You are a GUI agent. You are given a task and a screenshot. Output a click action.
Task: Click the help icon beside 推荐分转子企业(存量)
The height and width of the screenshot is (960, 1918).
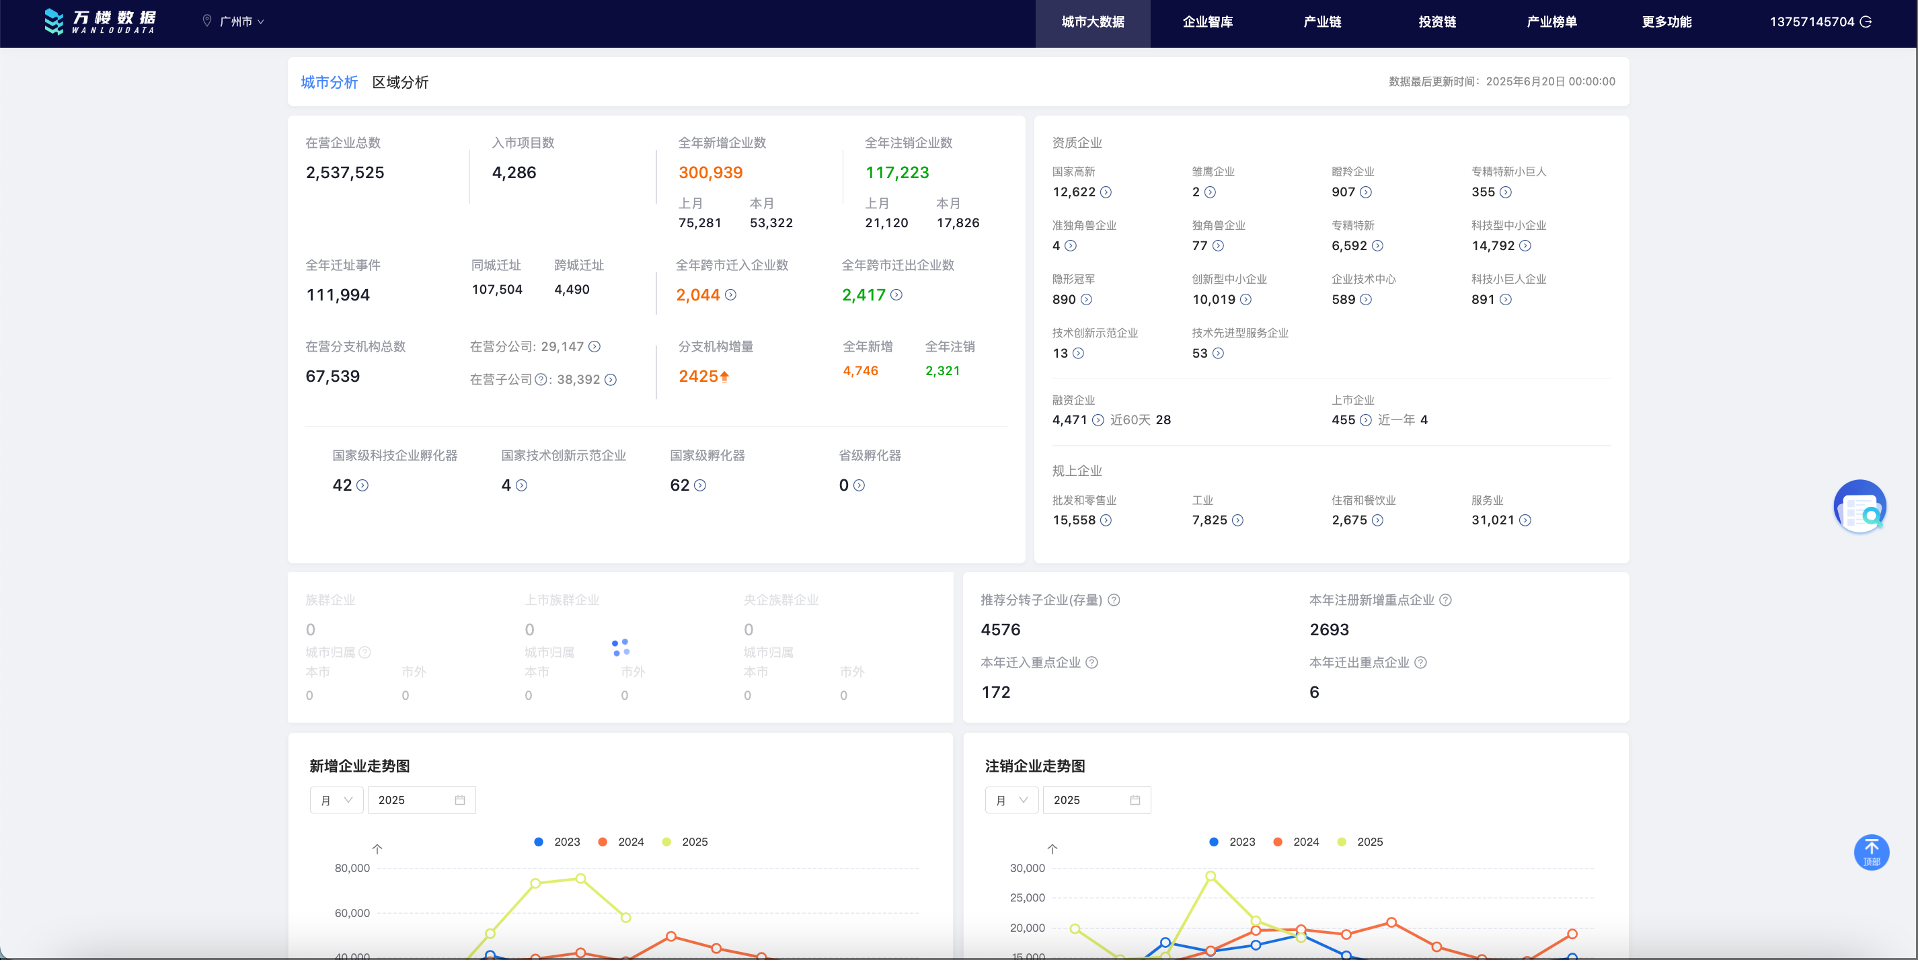pos(1114,600)
